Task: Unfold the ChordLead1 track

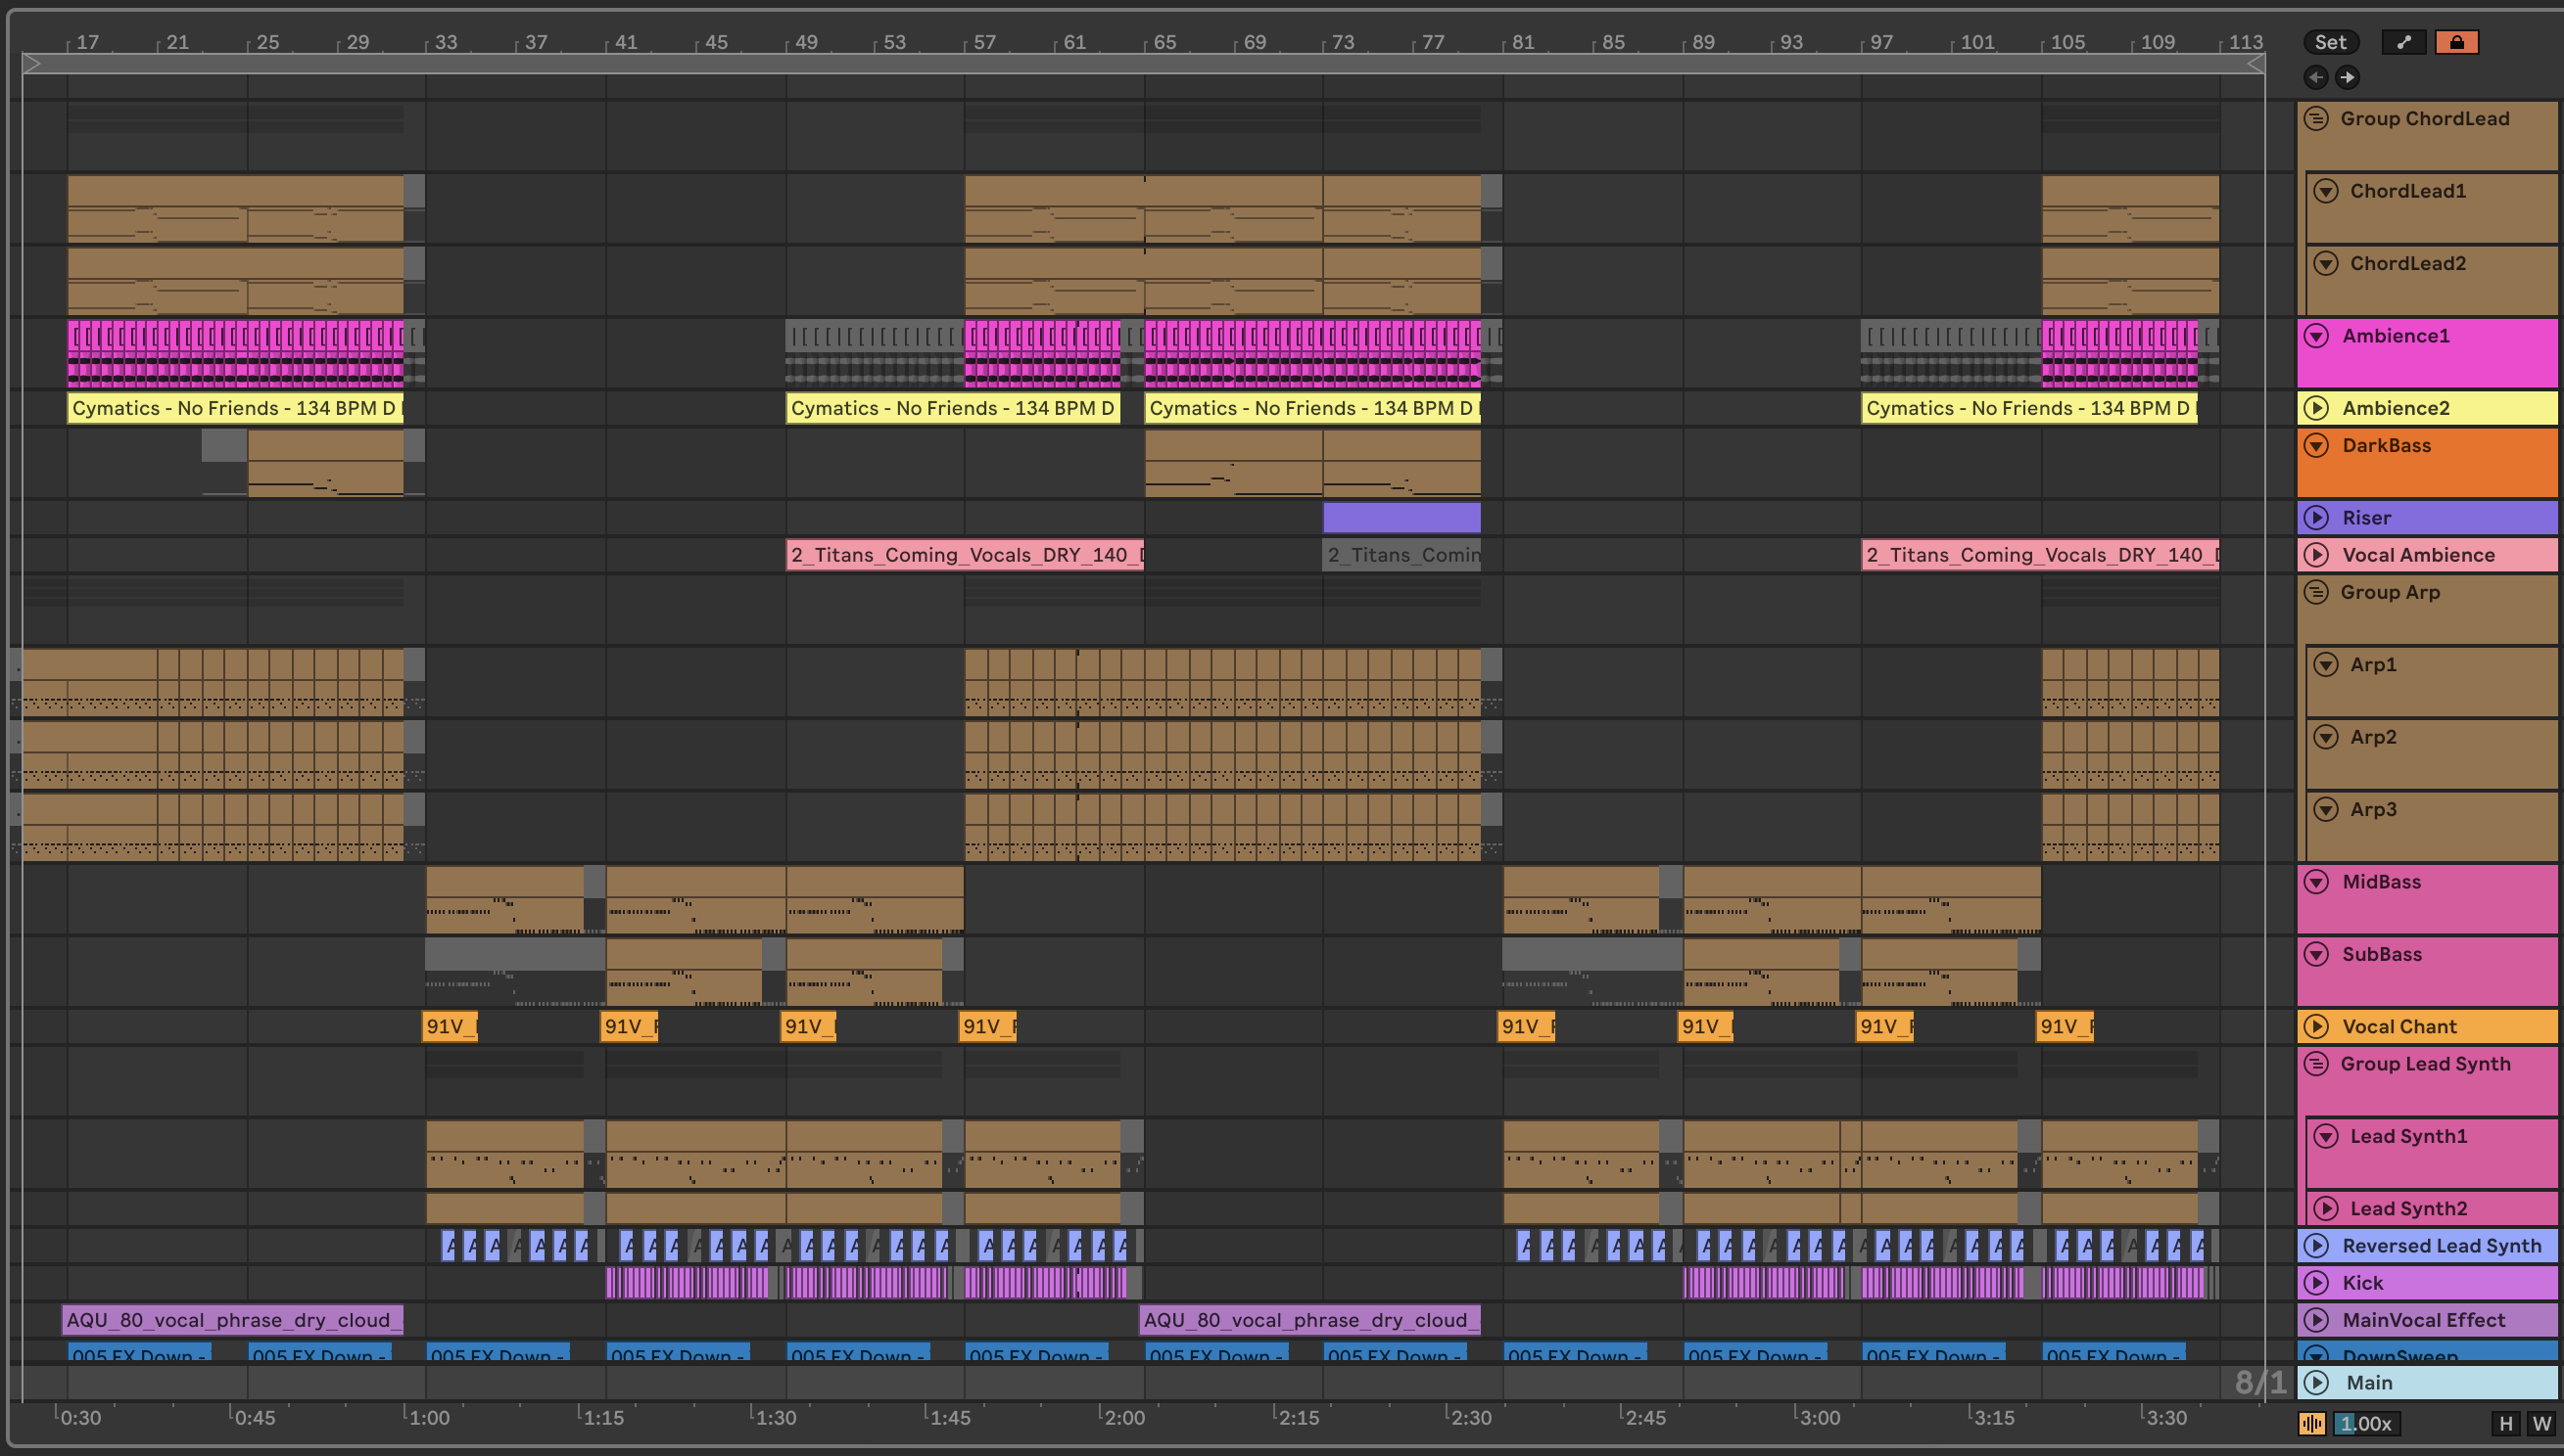Action: tap(2326, 191)
